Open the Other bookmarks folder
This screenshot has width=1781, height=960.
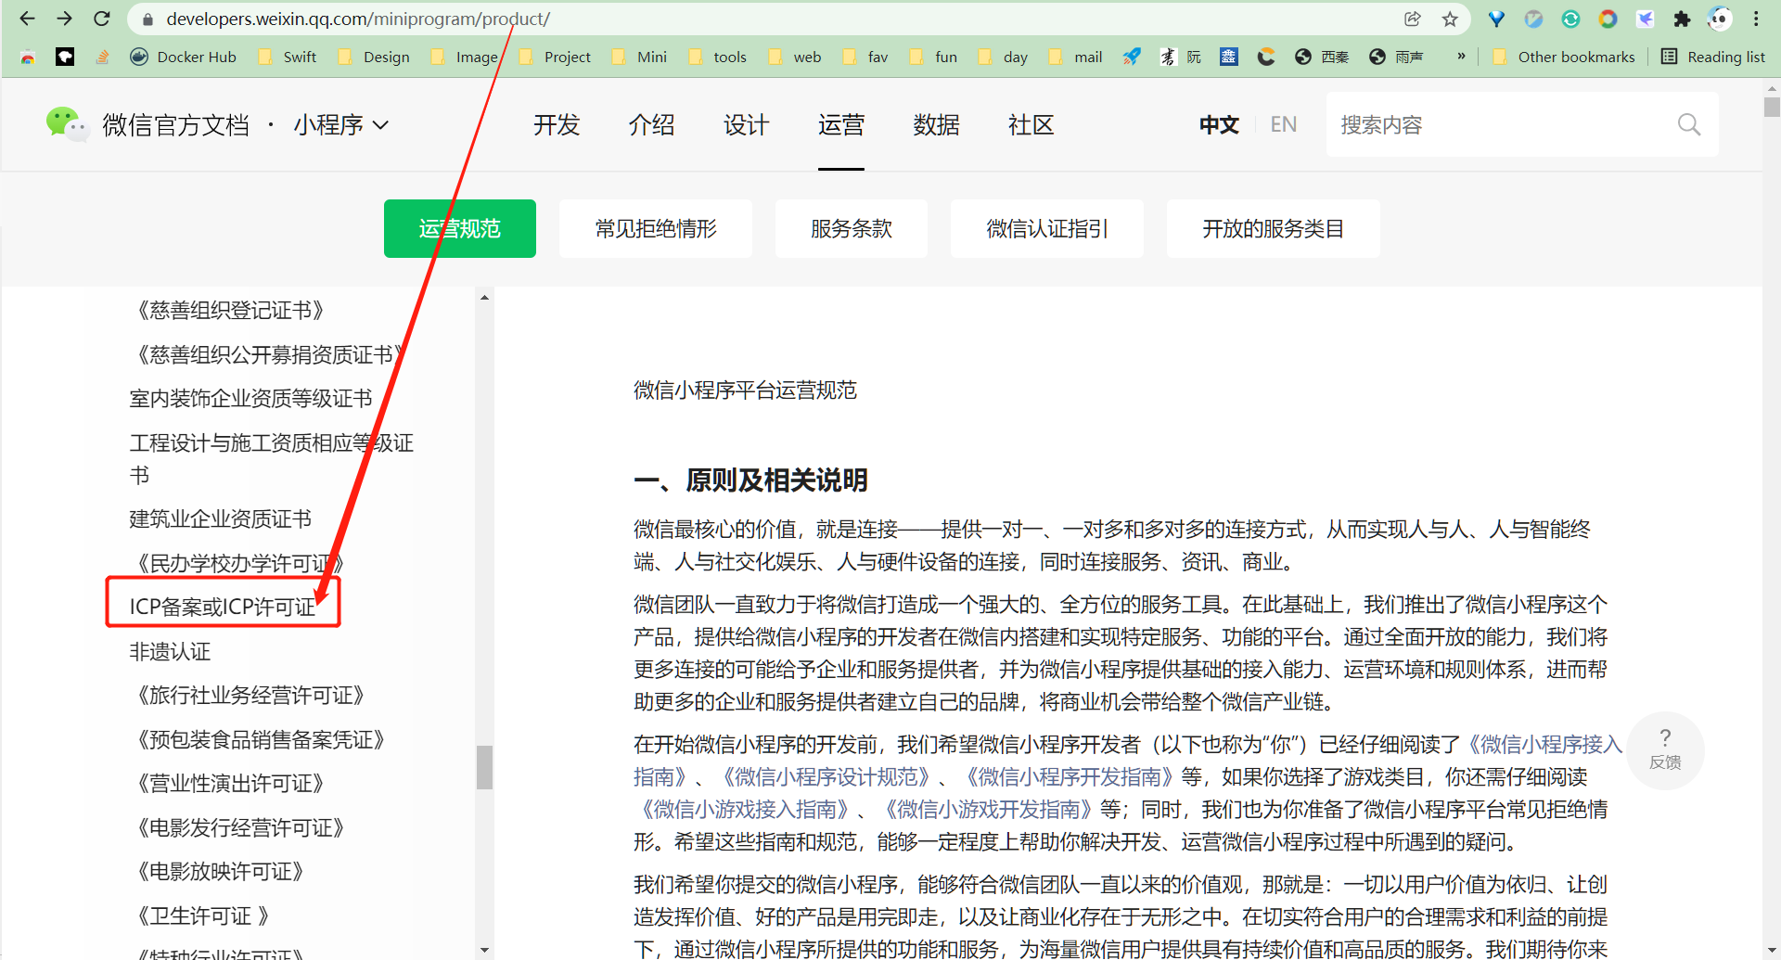pos(1564,57)
